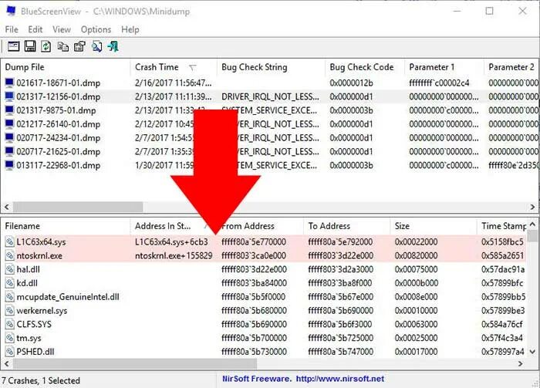540x388 pixels.
Task: Open the Help menu
Action: tap(130, 29)
